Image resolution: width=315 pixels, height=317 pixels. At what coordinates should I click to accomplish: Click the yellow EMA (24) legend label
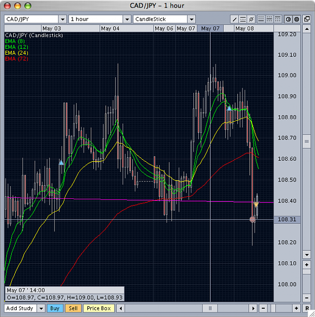coord(17,53)
